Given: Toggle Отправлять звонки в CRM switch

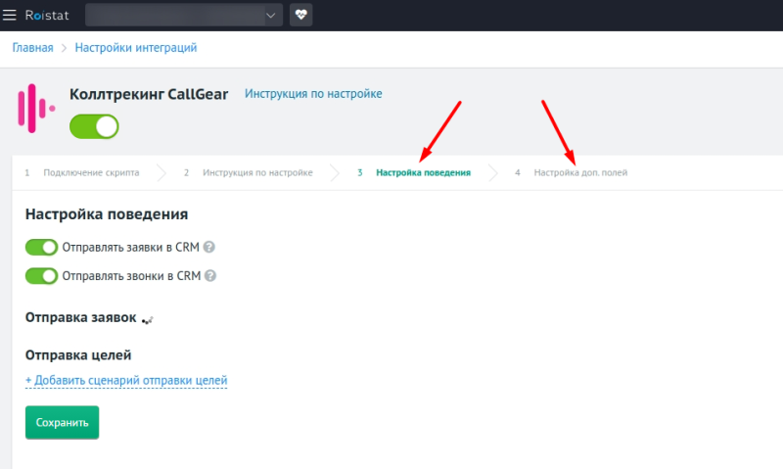Looking at the screenshot, I should point(41,276).
